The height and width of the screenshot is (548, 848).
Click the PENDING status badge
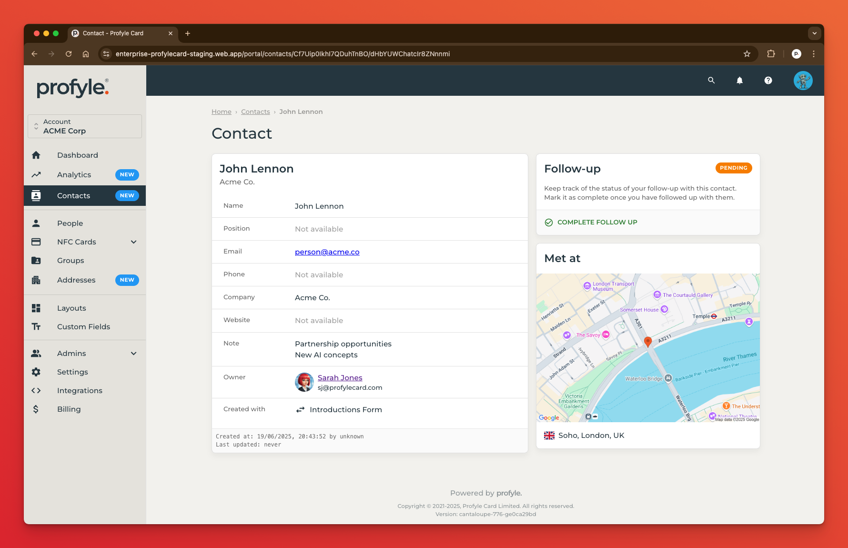point(734,168)
